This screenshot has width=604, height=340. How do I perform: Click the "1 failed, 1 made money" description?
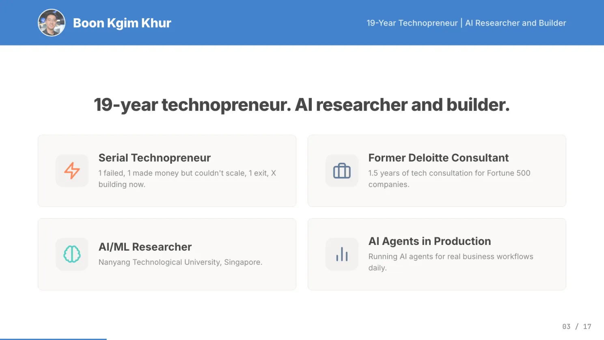(x=187, y=179)
